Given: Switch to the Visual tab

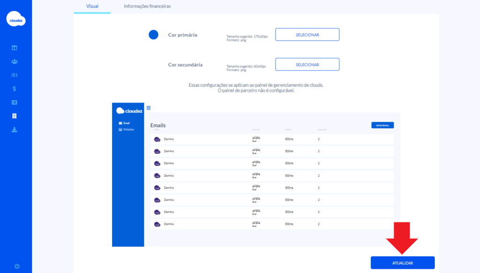Looking at the screenshot, I should [92, 7].
